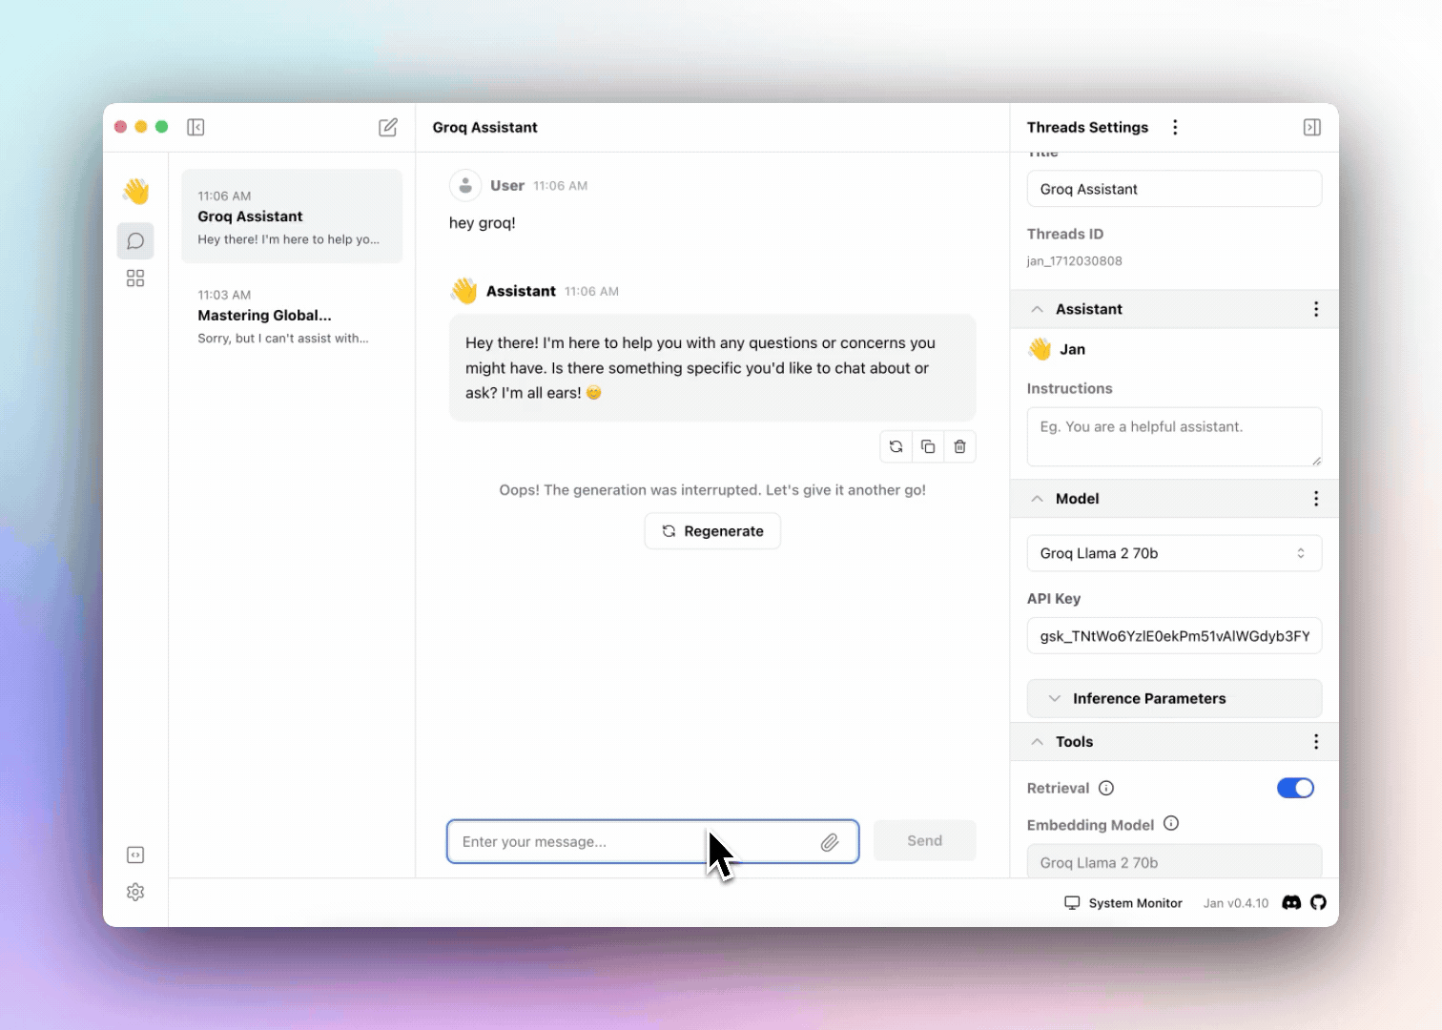Image resolution: width=1442 pixels, height=1030 pixels.
Task: Edit the API Key input field
Action: 1174,635
